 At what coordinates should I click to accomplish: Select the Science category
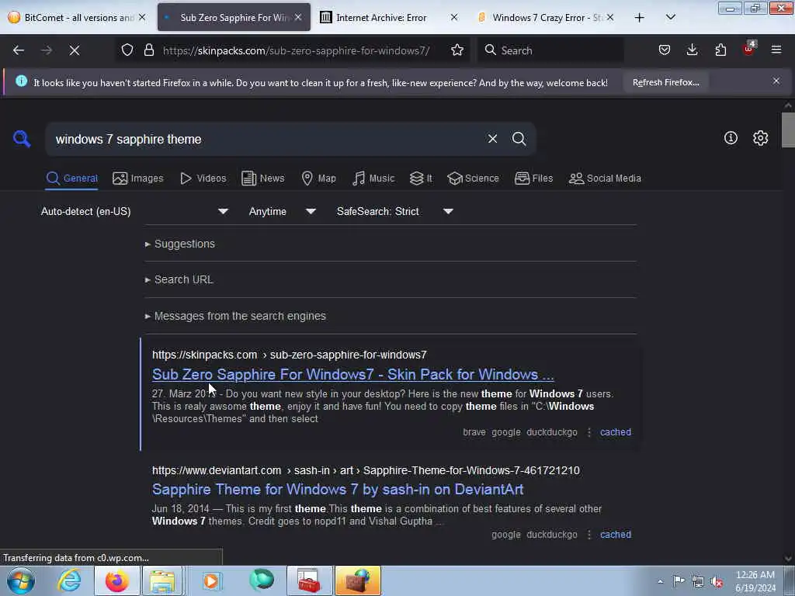pos(473,178)
